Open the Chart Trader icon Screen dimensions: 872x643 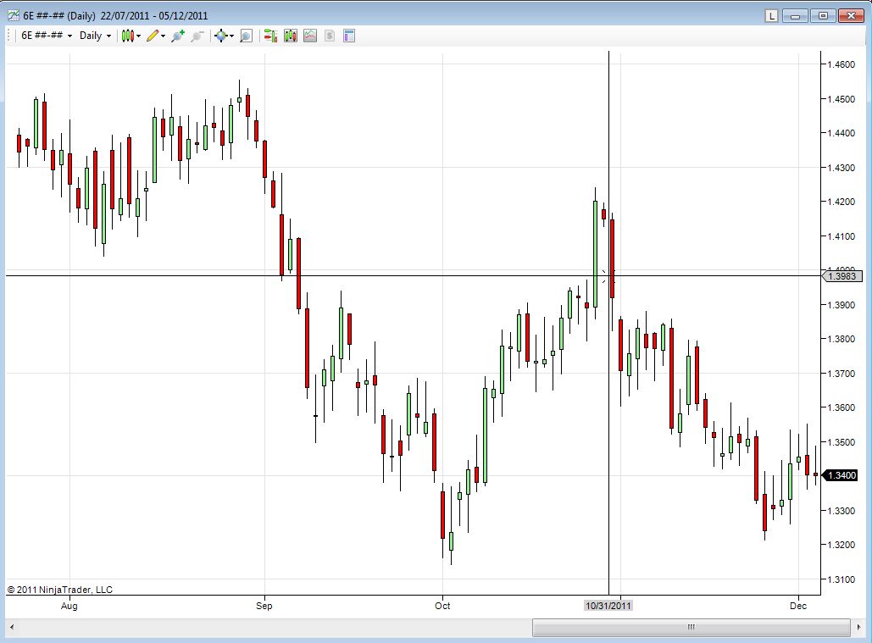[x=271, y=36]
